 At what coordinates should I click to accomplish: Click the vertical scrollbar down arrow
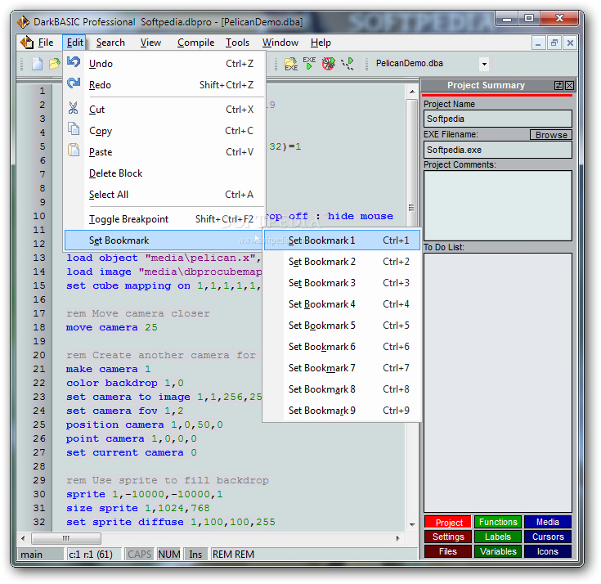pos(412,524)
